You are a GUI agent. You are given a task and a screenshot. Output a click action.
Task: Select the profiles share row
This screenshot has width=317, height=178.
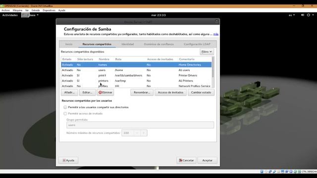136,86
